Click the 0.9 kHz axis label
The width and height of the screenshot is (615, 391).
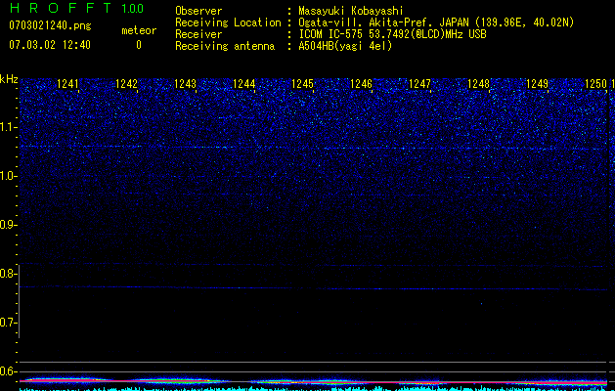(x=9, y=225)
